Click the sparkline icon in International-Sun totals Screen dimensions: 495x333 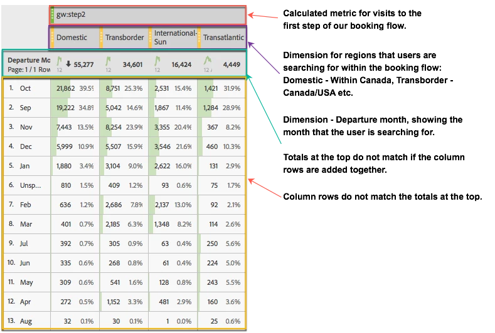coord(157,61)
